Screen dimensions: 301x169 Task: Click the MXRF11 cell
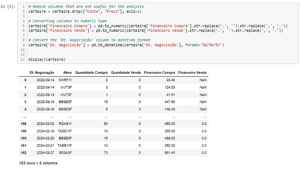click(65, 80)
